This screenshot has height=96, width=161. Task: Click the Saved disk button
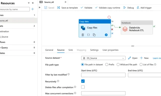(x=49, y=8)
